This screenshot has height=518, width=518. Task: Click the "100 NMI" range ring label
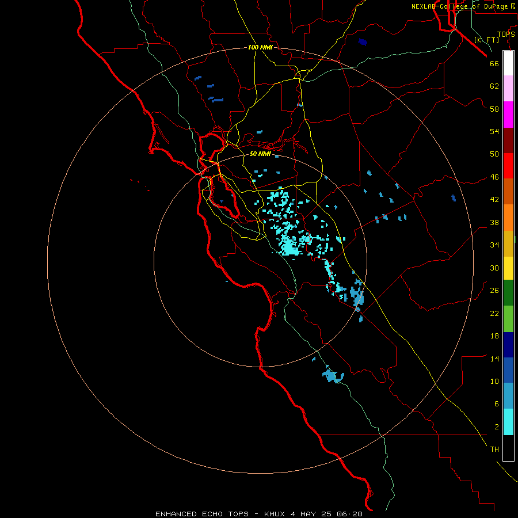click(x=260, y=48)
